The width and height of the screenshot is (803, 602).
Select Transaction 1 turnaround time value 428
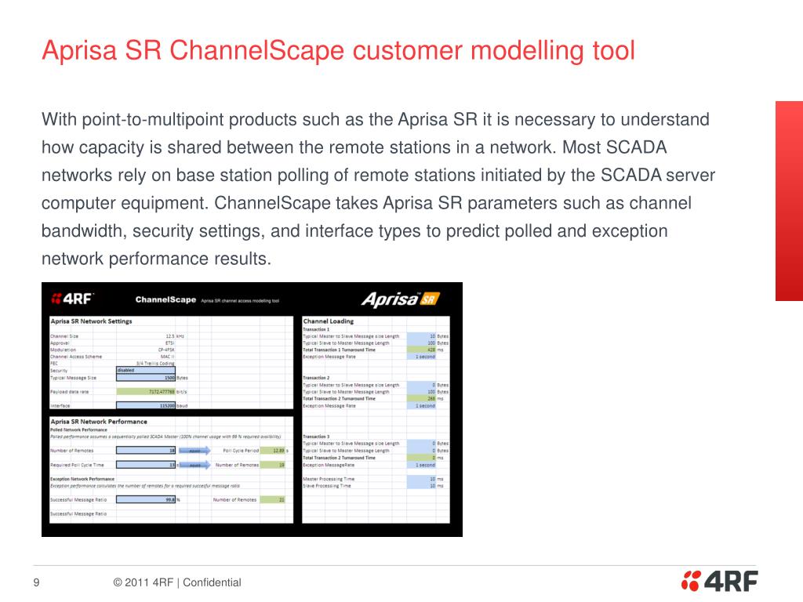[x=421, y=350]
